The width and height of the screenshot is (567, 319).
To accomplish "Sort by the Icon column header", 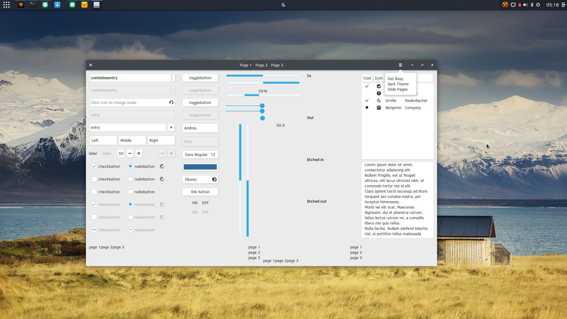I will (x=379, y=78).
